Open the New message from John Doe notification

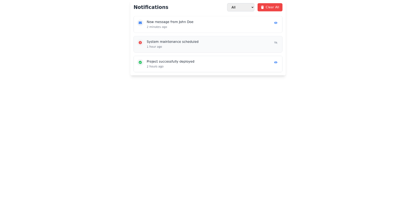coord(170,22)
